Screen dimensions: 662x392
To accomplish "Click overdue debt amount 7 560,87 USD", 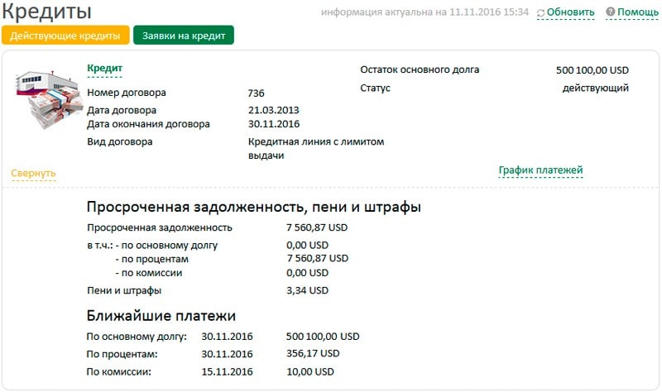I will [317, 227].
